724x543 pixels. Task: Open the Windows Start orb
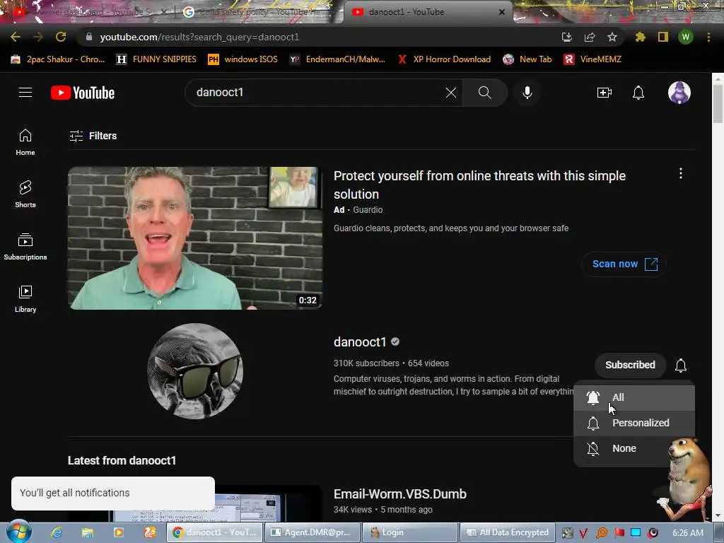19,532
